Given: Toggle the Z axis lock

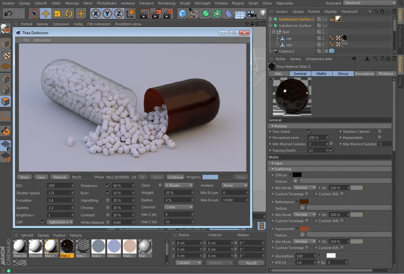Looking at the screenshot, I should (118, 13).
